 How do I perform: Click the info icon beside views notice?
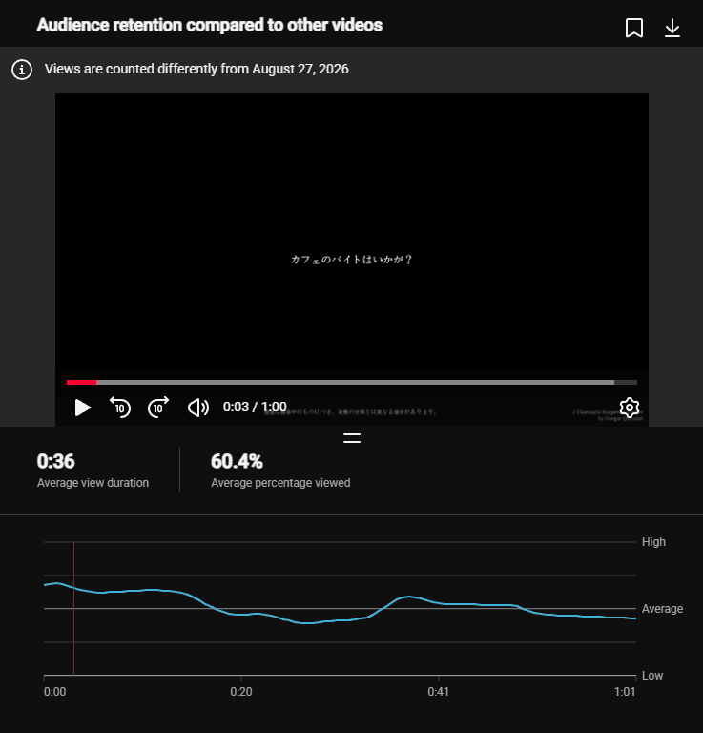[22, 70]
